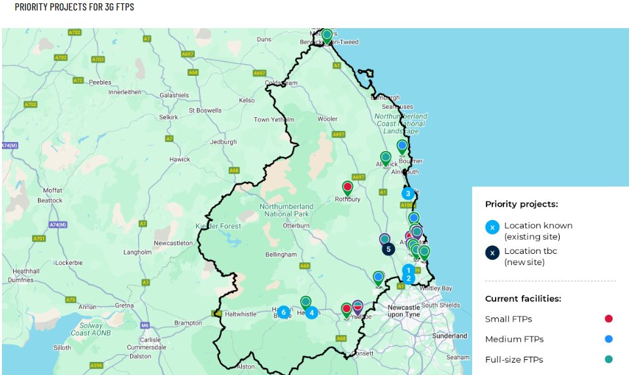The height and width of the screenshot is (375, 629).
Task: Click the 'Current facilities:' legend heading
Action: (x=523, y=298)
